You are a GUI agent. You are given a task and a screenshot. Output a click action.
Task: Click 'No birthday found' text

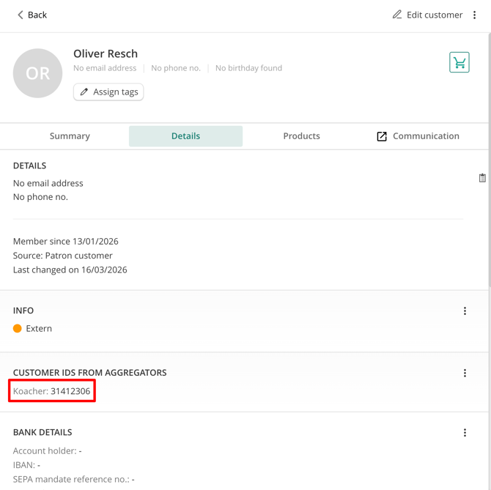248,68
